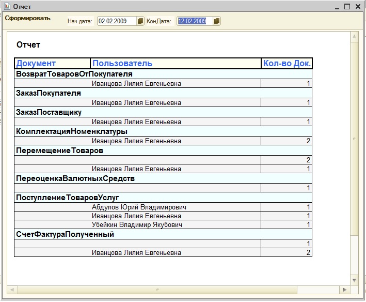Screen dimensions: 366x302
Task: Click the Сформировать button
Action: pyautogui.click(x=27, y=18)
